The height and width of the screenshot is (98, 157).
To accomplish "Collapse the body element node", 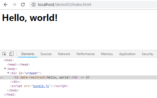I will tap(5, 69).
